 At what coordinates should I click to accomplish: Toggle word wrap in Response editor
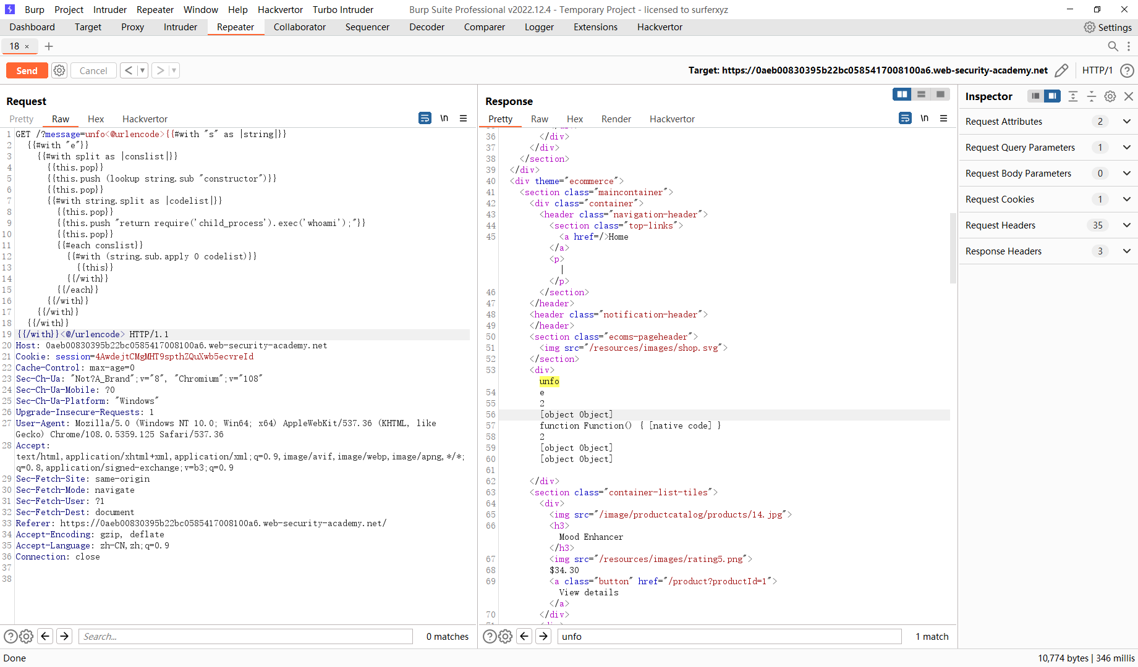(x=905, y=118)
